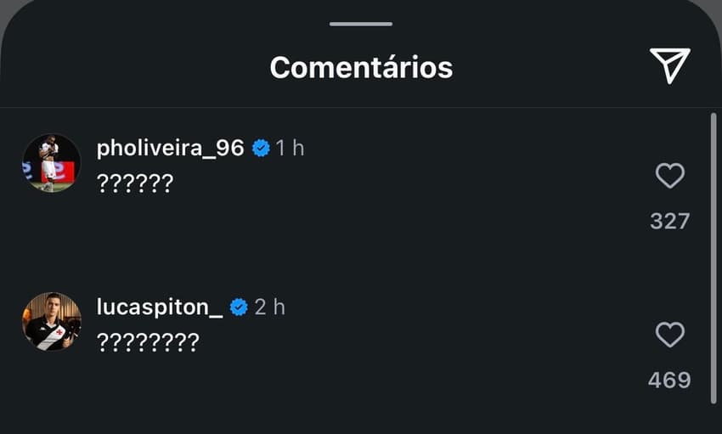
Task: Click the "1 h" timestamp
Action: 290,148
